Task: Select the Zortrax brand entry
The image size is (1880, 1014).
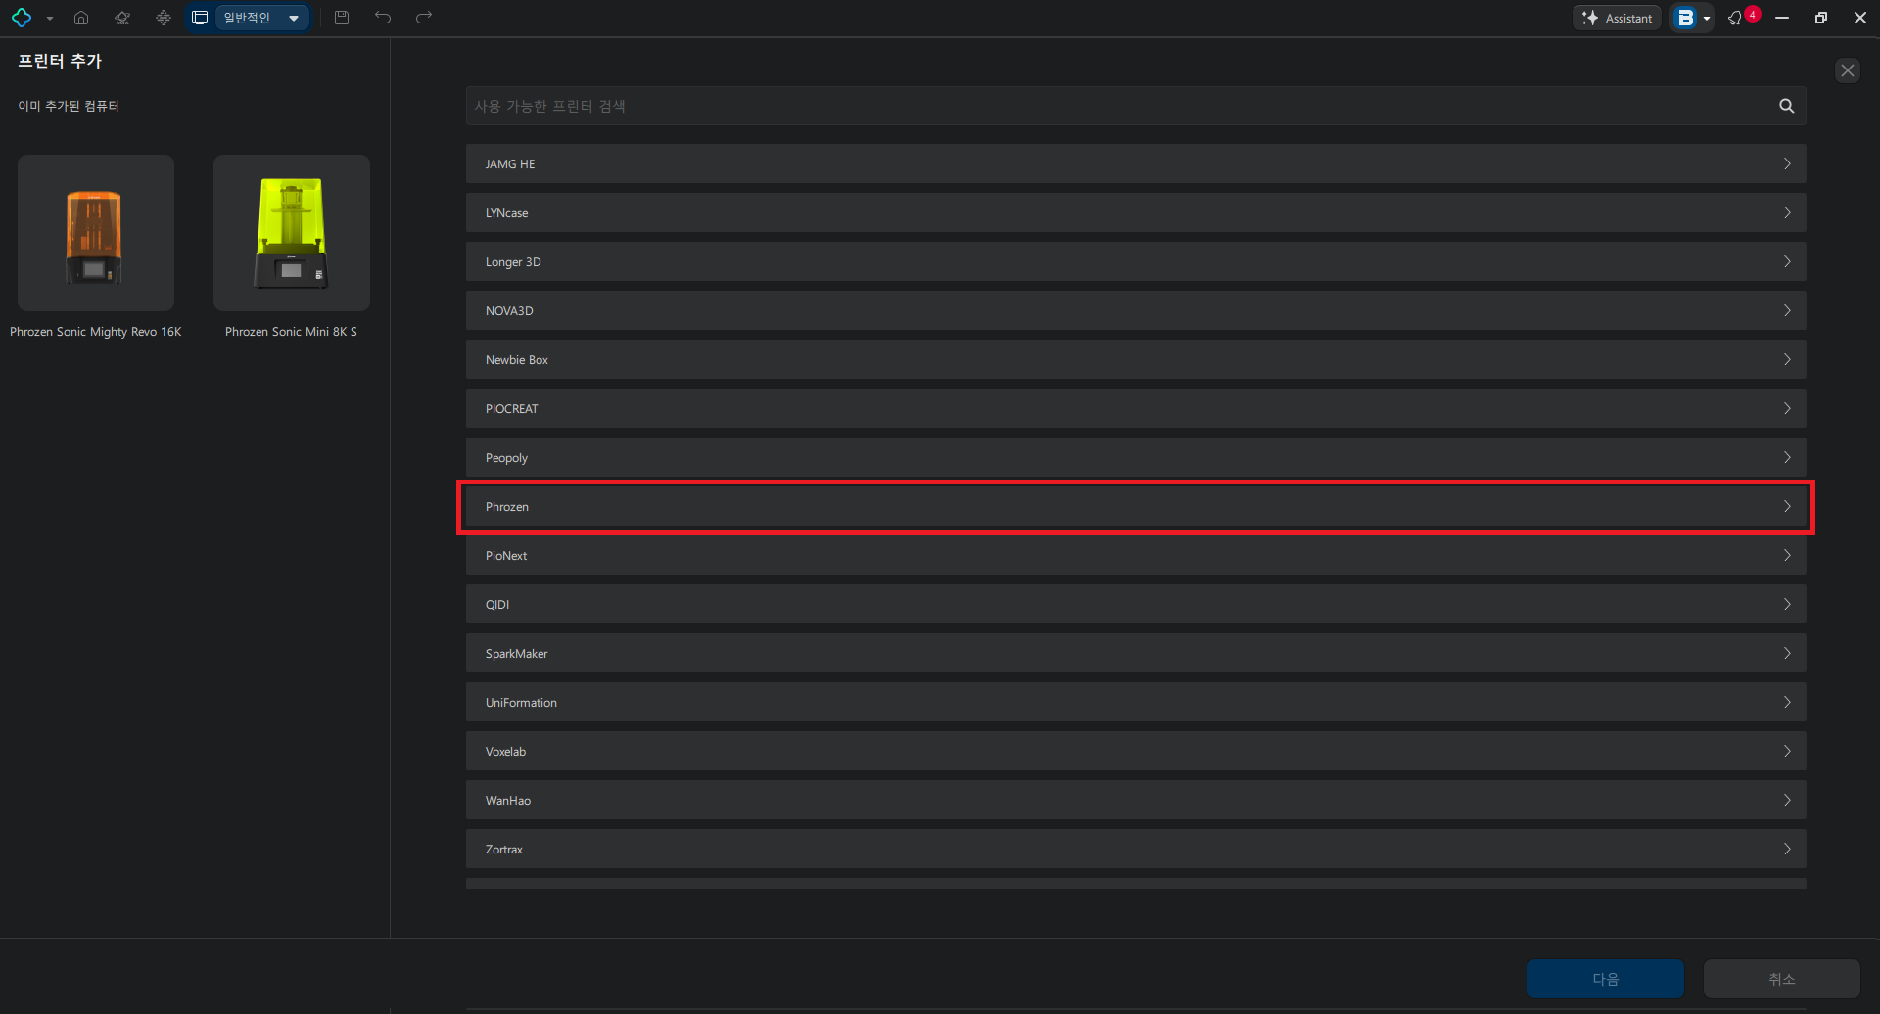Action: (x=1136, y=850)
